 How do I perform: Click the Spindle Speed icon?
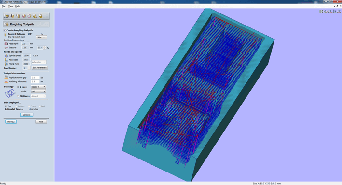click(x=6, y=56)
